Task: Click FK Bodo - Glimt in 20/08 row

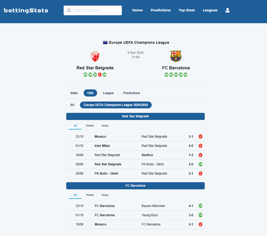Action: point(106,174)
